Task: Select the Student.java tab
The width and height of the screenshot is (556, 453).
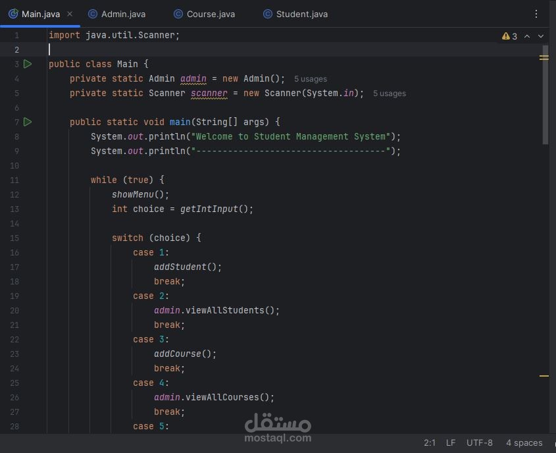Action: [x=295, y=14]
